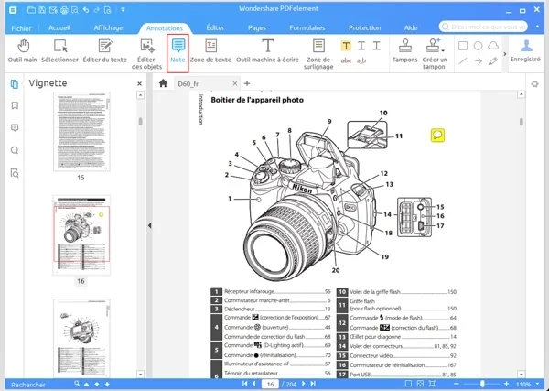Select the Note annotation tool
Viewport: 549px width, 391px height.
pyautogui.click(x=178, y=53)
